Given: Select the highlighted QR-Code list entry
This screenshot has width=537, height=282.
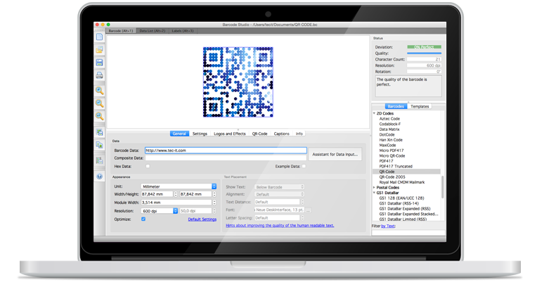Looking at the screenshot, I should tap(406, 172).
